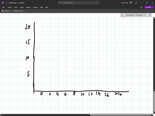This screenshot has height=116, width=155.
Task: Click the notebook sync error icon
Action: 123,15
